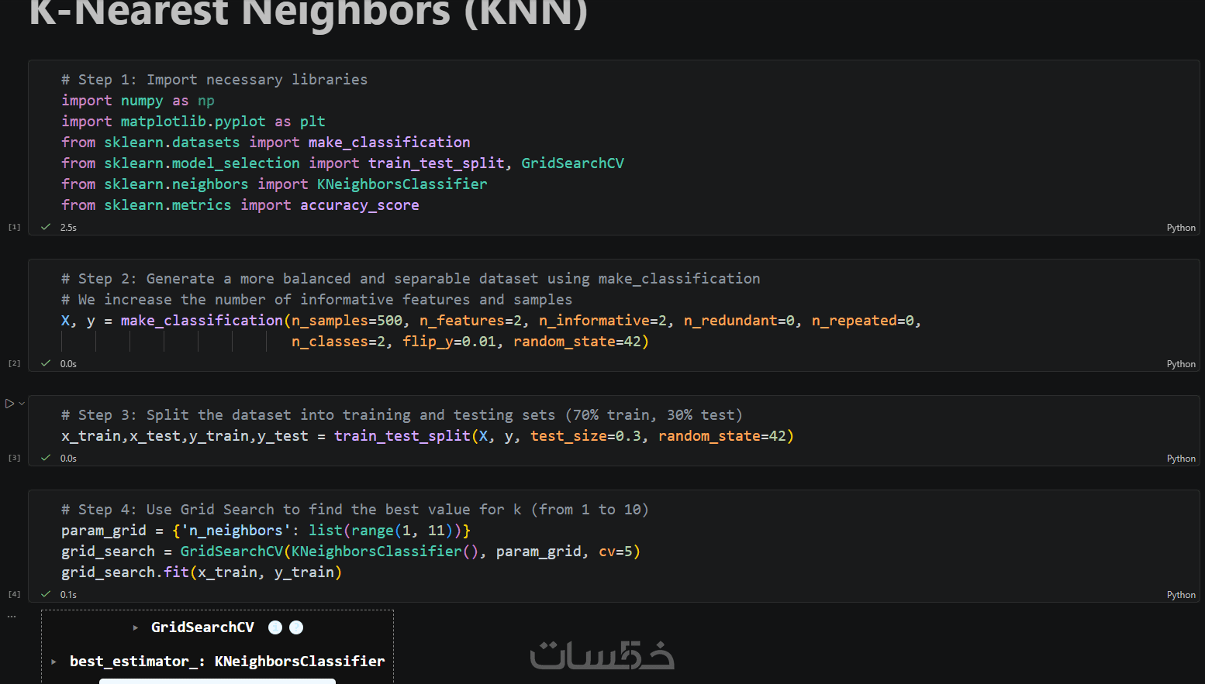Run the Step 3 train_test_split cell
The image size is (1205, 684).
(x=9, y=404)
